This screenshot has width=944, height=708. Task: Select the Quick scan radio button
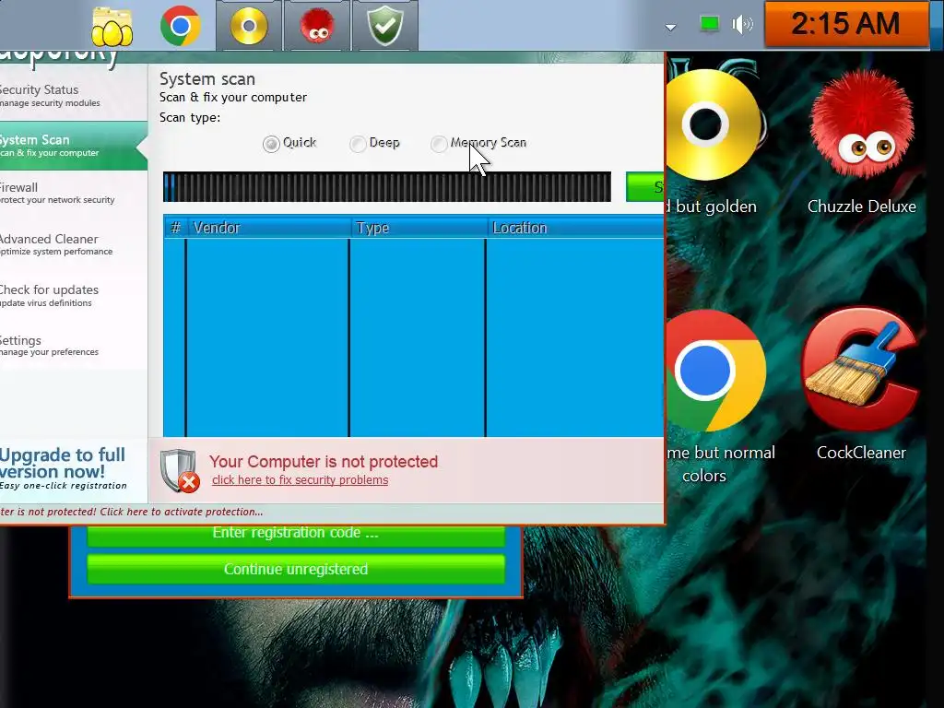pos(271,143)
